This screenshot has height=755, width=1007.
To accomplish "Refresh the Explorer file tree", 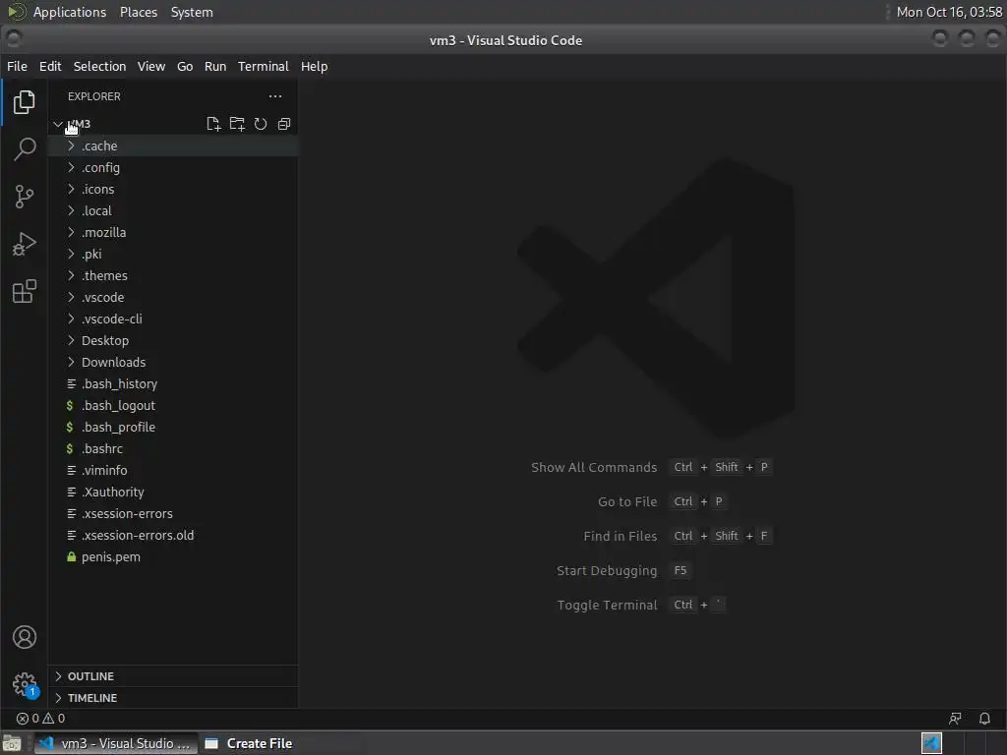I will pyautogui.click(x=260, y=124).
